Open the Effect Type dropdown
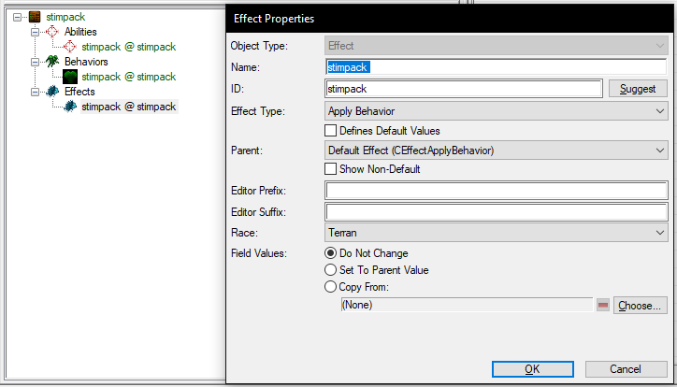The image size is (677, 387). (496, 112)
